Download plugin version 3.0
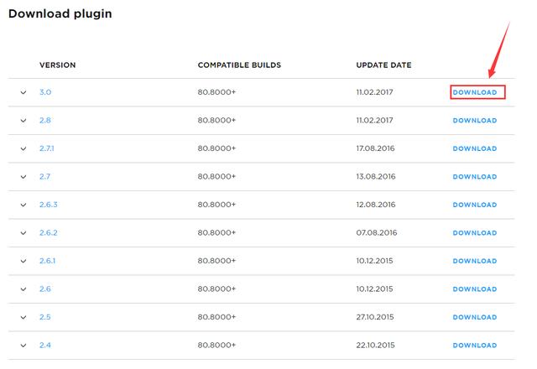 (475, 92)
